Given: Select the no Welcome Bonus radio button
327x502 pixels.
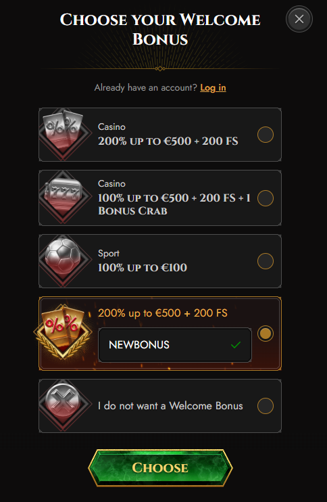Looking at the screenshot, I should pyautogui.click(x=266, y=406).
